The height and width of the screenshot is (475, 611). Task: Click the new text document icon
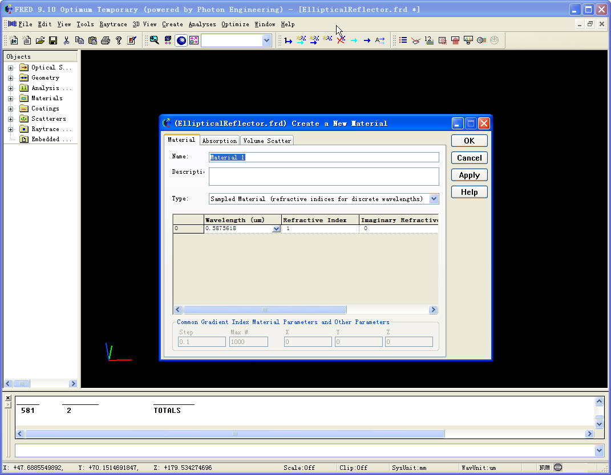pos(27,40)
